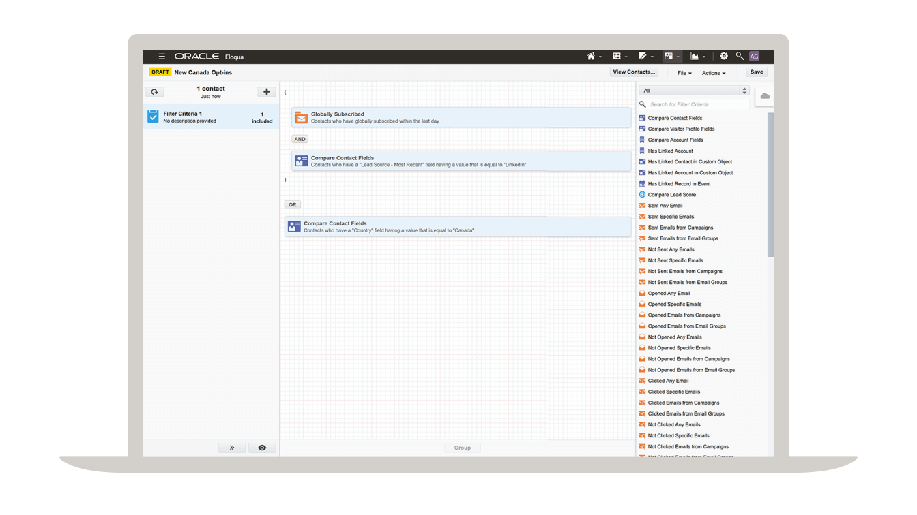Toggle the OR operator on the canvas
This screenshot has height=515, width=917.
tap(292, 204)
